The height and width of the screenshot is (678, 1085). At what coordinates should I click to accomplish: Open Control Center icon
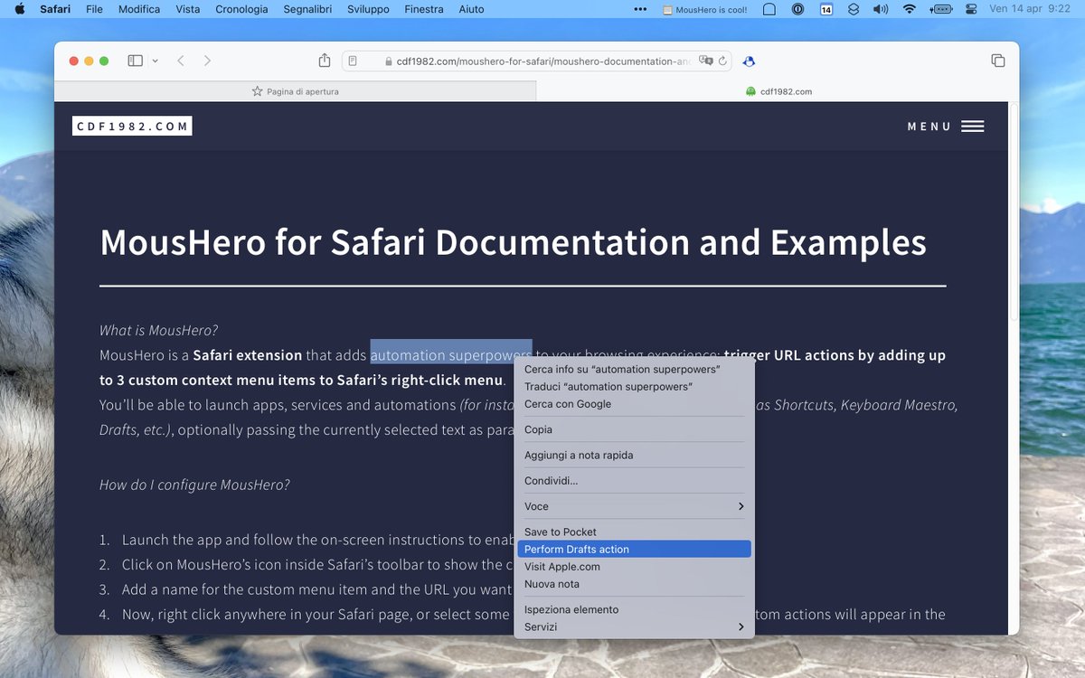pyautogui.click(x=971, y=9)
